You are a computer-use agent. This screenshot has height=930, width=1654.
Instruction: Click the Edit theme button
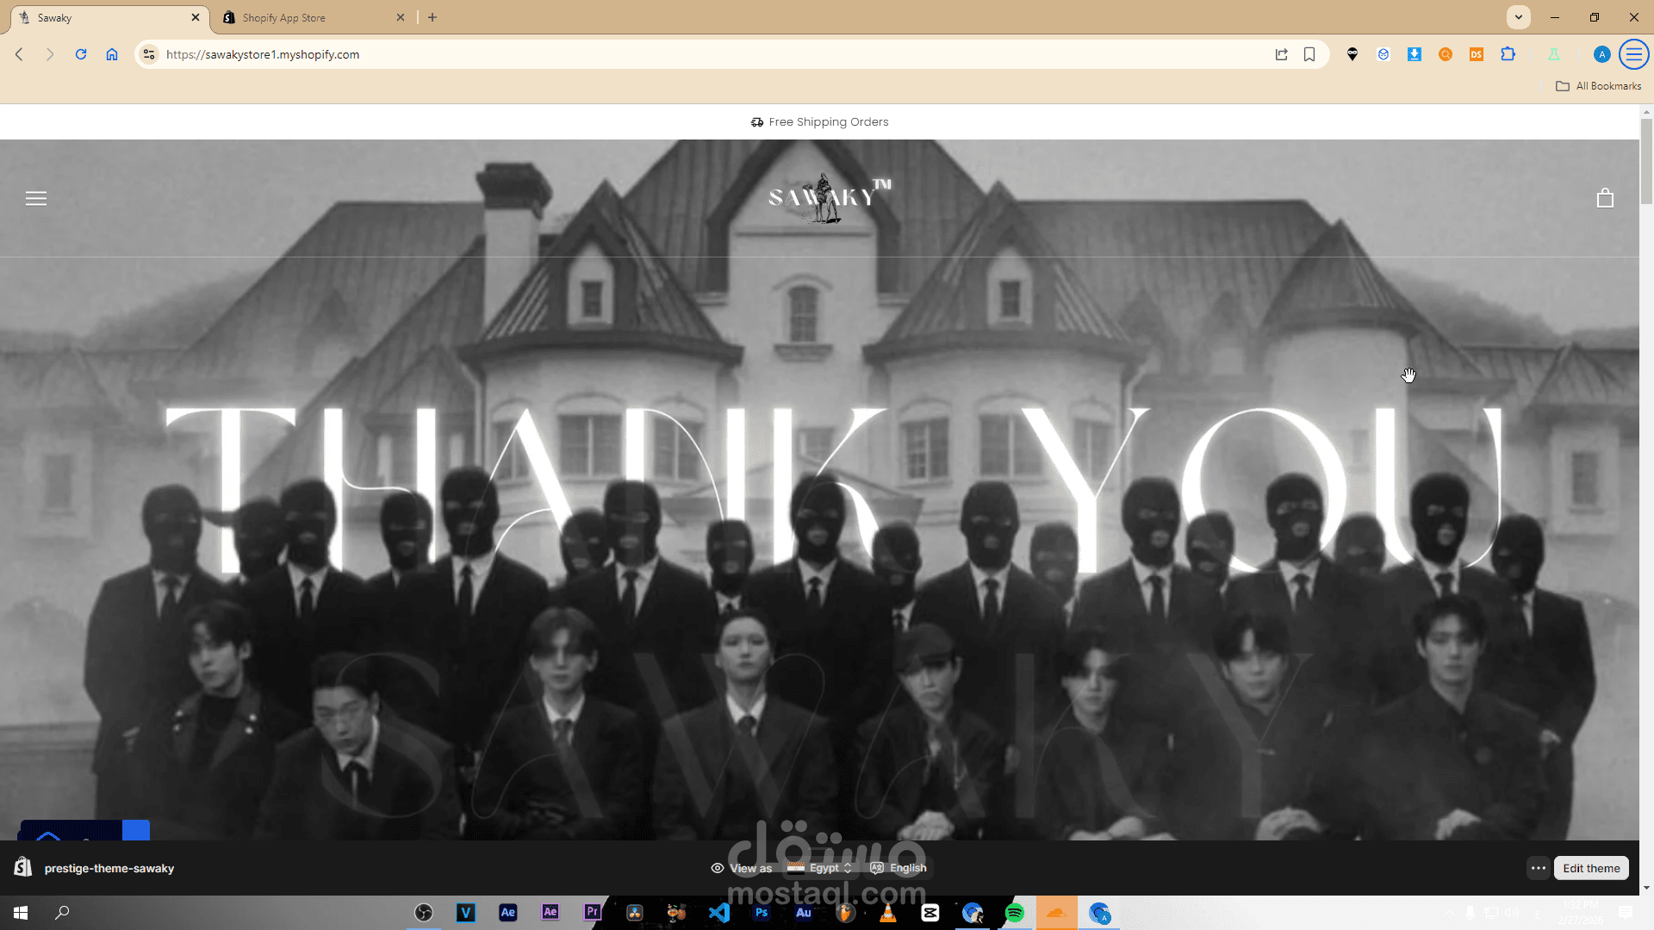click(x=1590, y=868)
